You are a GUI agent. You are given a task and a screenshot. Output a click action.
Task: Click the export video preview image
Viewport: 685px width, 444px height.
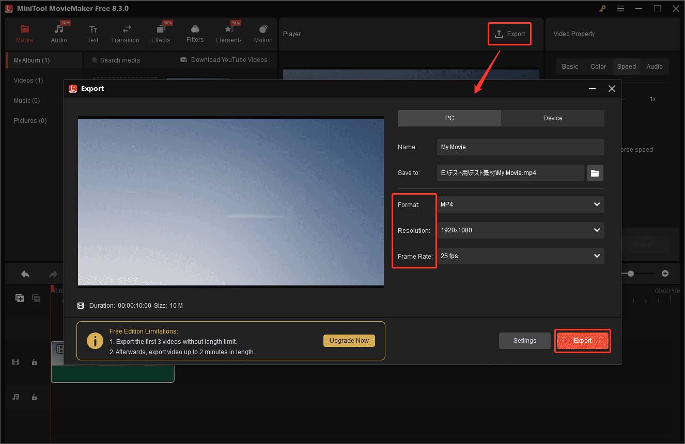pos(231,201)
